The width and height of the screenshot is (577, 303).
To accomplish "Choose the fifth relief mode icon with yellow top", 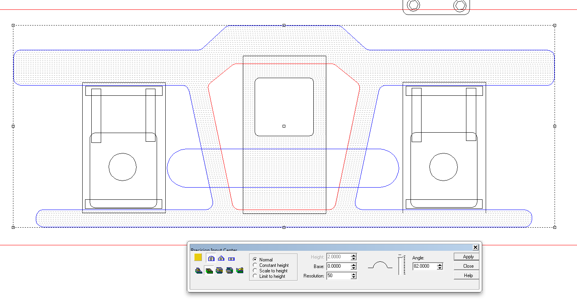I will click(x=240, y=270).
